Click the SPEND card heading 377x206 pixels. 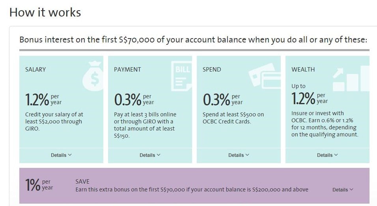click(212, 70)
